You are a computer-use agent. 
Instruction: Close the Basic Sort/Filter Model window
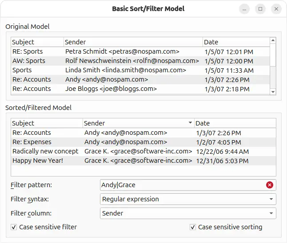276,9
